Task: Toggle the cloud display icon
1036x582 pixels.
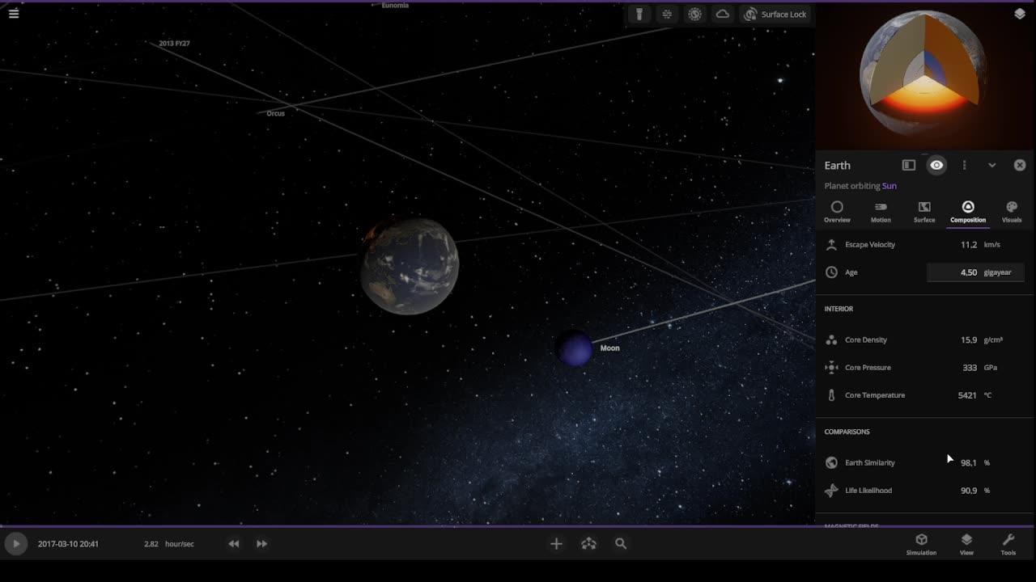Action: pos(723,15)
